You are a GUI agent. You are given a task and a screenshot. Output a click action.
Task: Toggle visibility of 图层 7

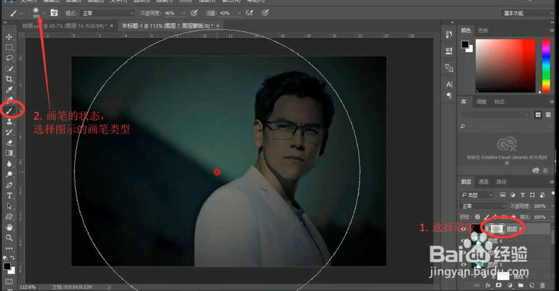pyautogui.click(x=463, y=229)
